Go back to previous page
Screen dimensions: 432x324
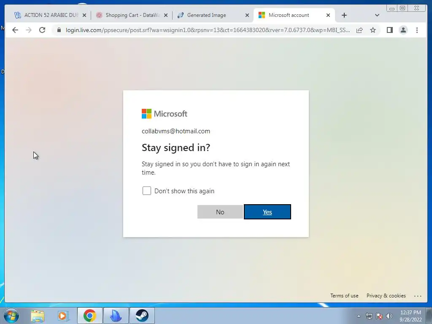pos(15,30)
